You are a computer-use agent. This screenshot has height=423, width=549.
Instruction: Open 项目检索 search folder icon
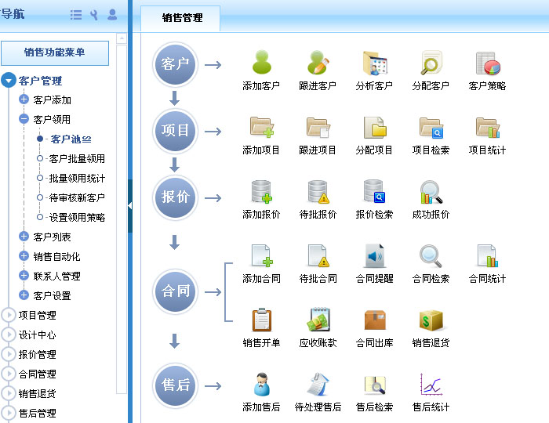click(431, 128)
